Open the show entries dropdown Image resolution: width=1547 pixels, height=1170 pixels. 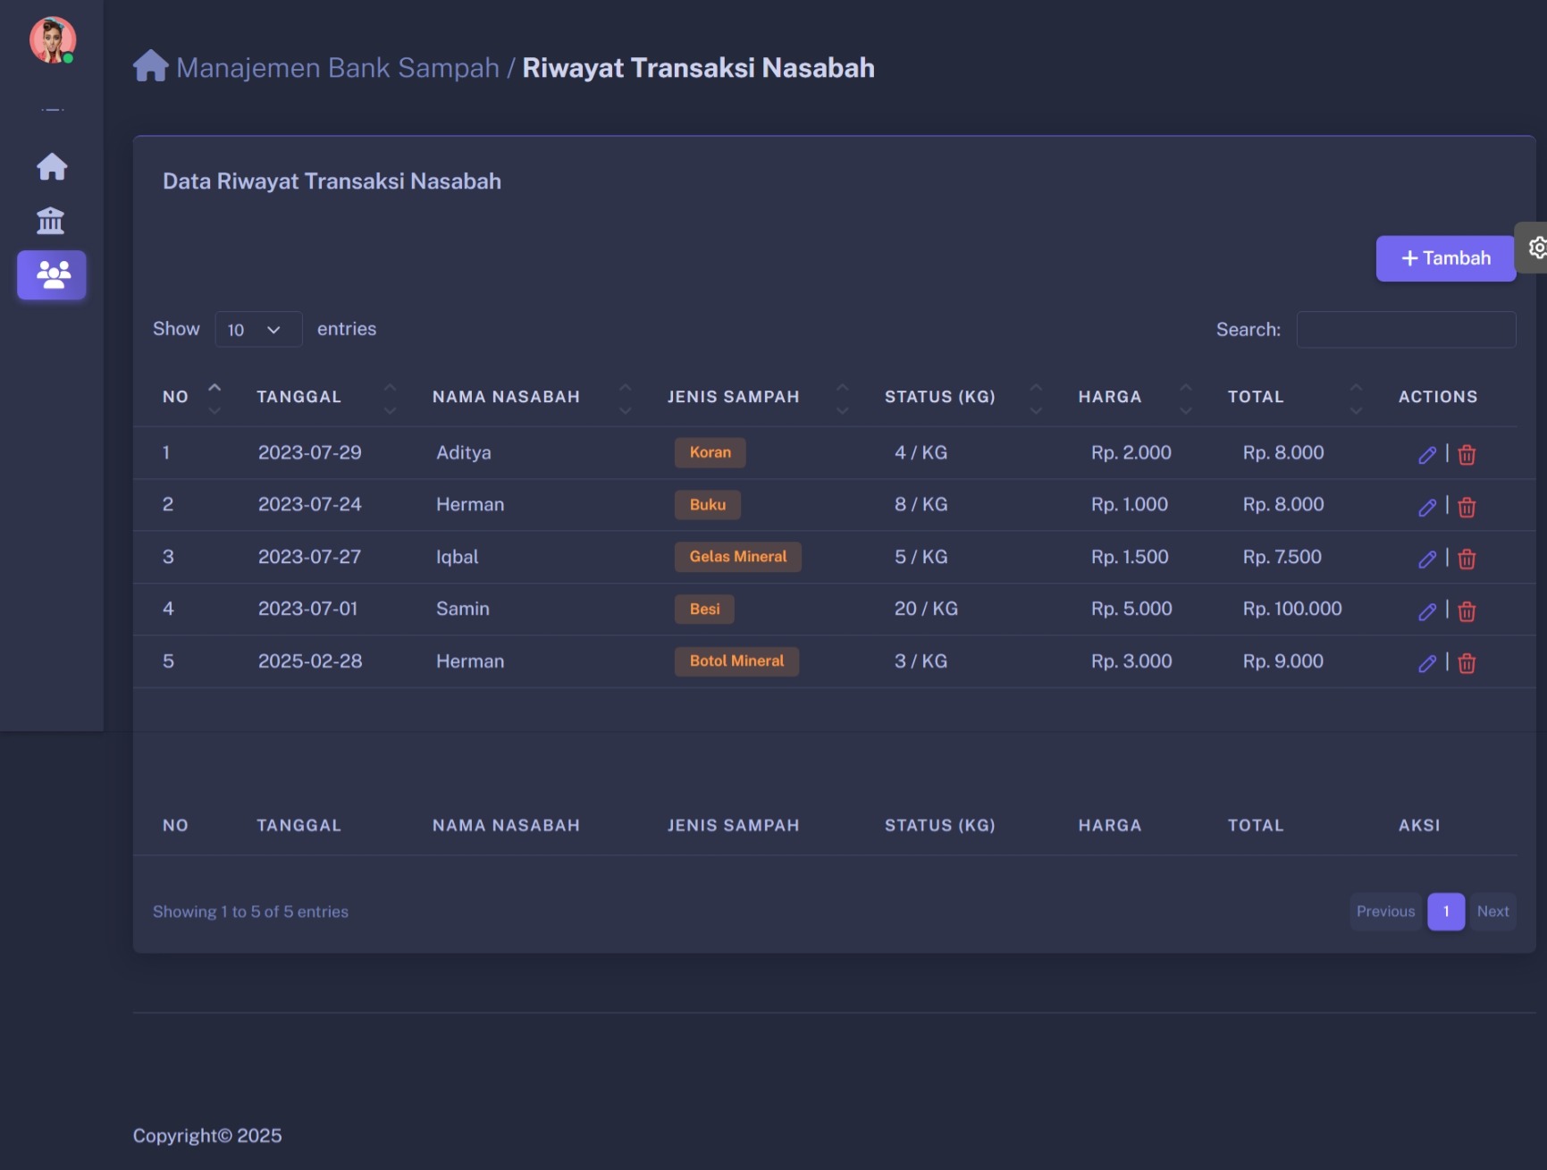click(x=257, y=330)
